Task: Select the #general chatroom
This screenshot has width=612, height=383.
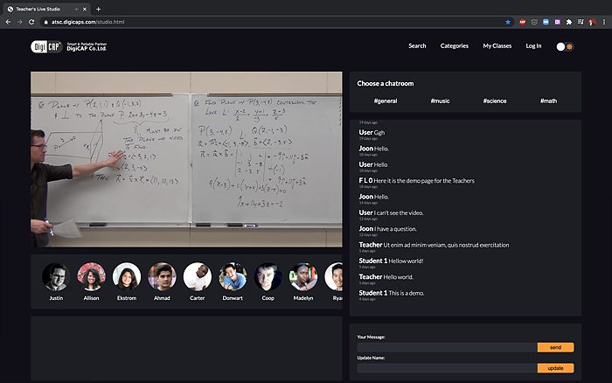Action: (x=385, y=101)
